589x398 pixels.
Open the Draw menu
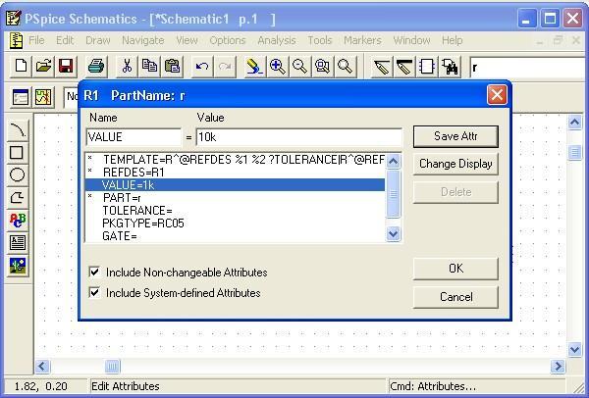click(97, 40)
